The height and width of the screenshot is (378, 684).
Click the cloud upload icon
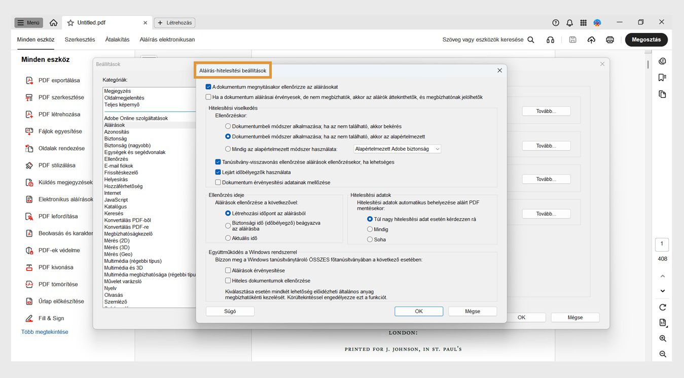pos(591,40)
